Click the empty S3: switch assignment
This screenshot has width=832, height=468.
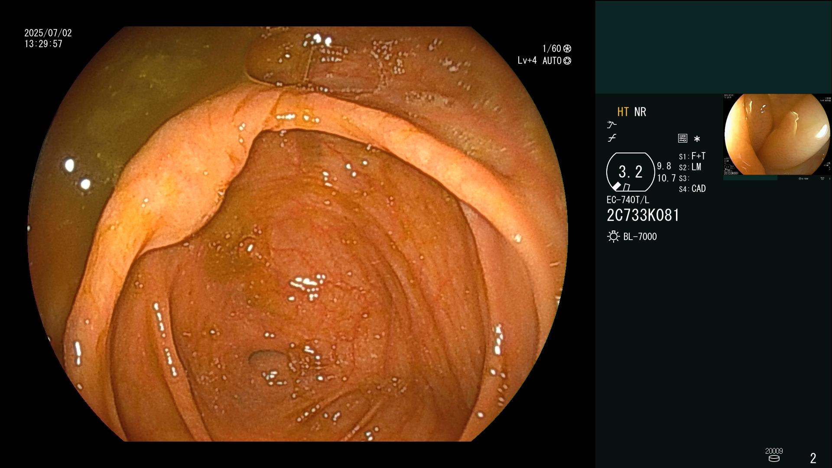click(684, 179)
